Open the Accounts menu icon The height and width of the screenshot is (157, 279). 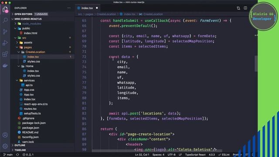[x=5, y=135]
